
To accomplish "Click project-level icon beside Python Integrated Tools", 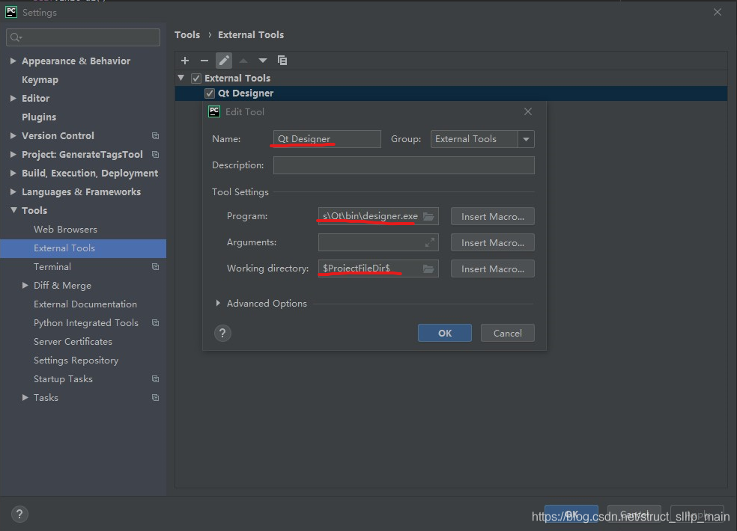I will (155, 323).
